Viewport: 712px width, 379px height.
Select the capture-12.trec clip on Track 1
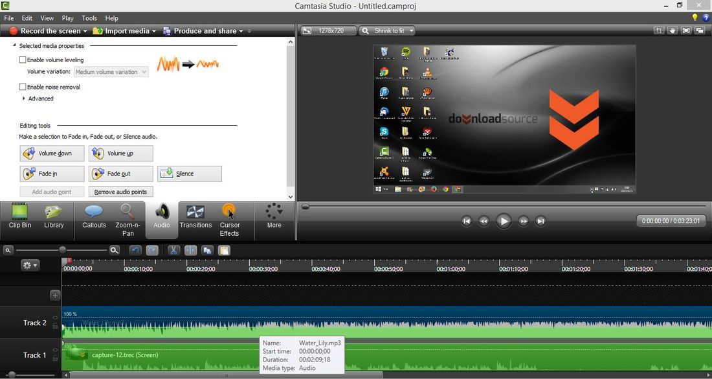(386, 355)
